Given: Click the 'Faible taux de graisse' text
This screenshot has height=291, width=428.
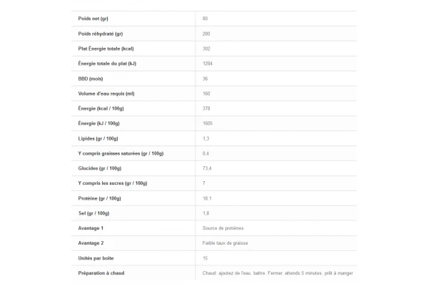Looking at the screenshot, I should coord(226,243).
